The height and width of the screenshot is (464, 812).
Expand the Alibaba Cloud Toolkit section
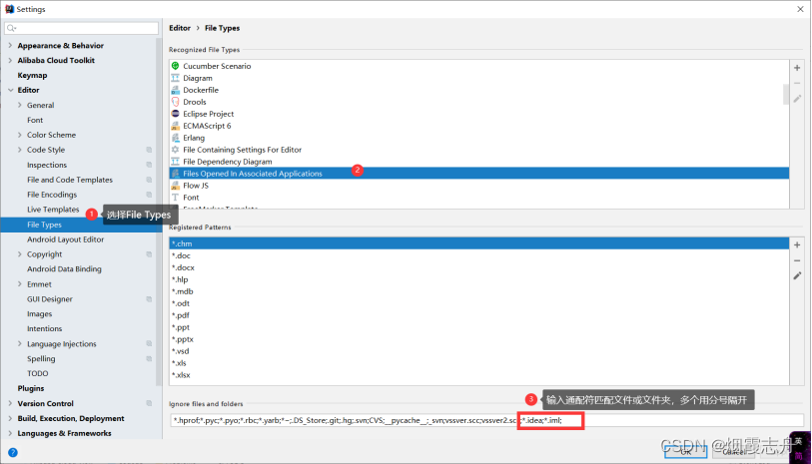[10, 60]
